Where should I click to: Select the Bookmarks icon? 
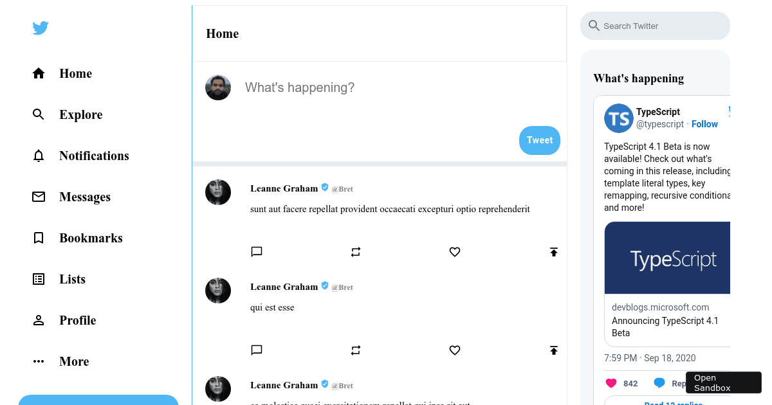pyautogui.click(x=39, y=238)
